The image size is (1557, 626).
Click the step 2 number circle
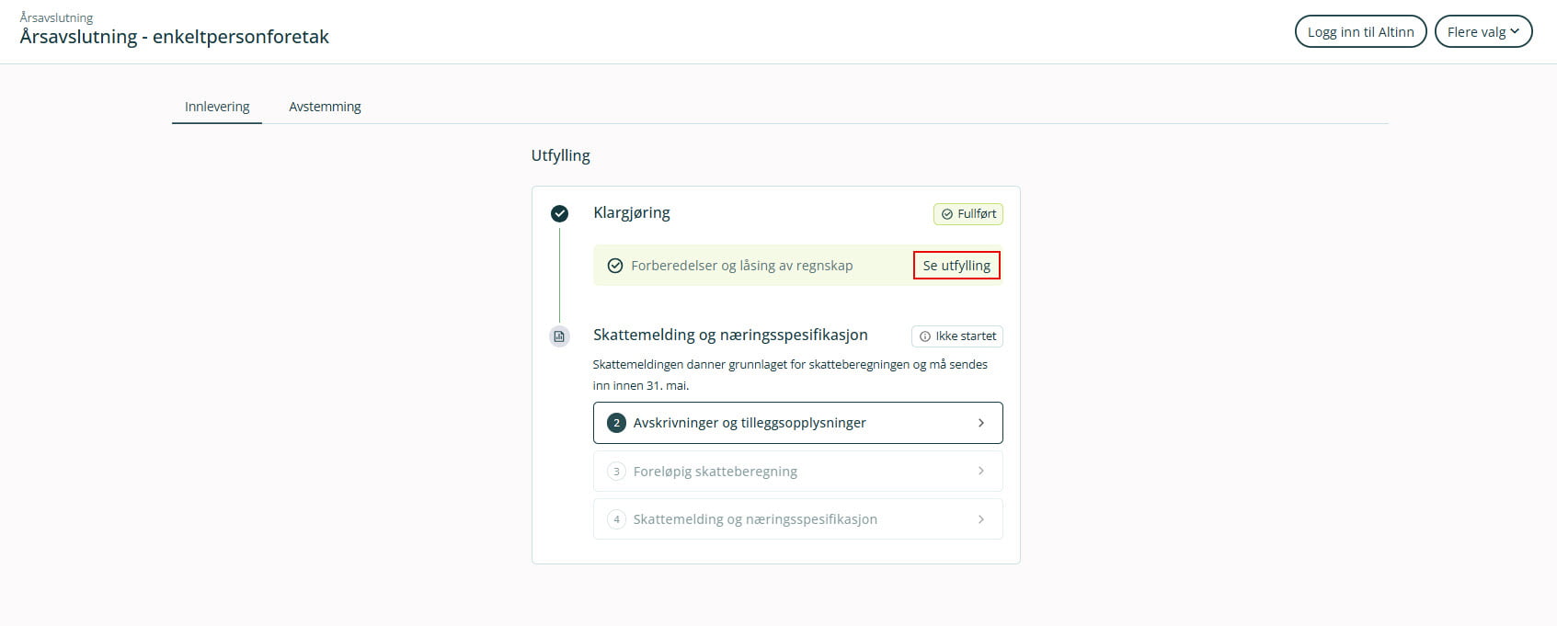(616, 423)
